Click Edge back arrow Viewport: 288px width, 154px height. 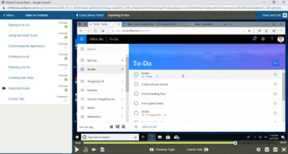(81, 31)
